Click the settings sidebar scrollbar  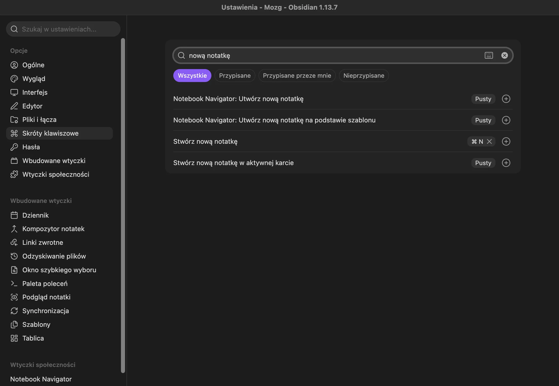point(123,206)
